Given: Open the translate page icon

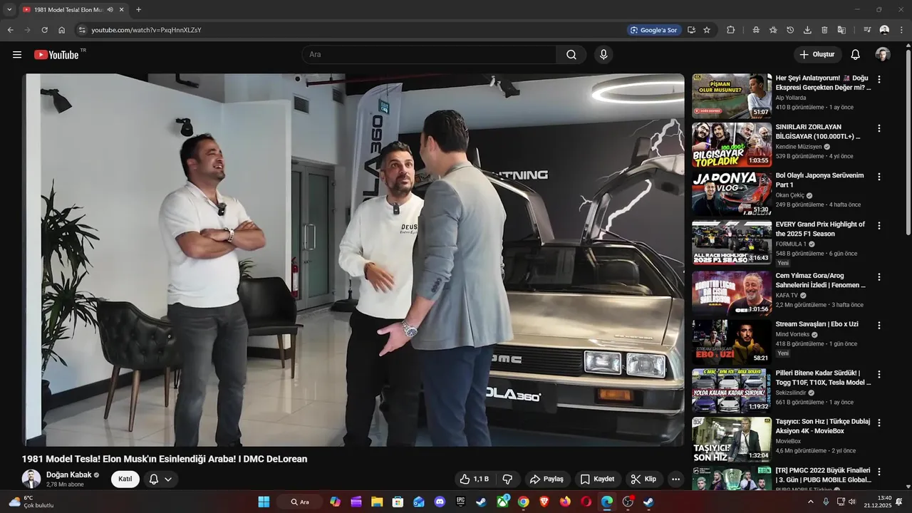Looking at the screenshot, I should click(841, 30).
